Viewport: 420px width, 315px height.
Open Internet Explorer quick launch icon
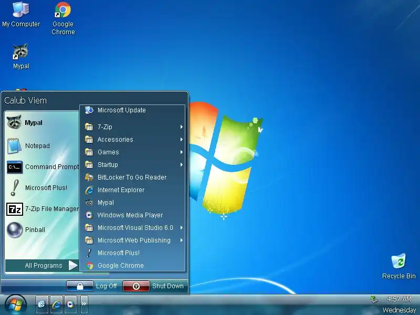56,304
